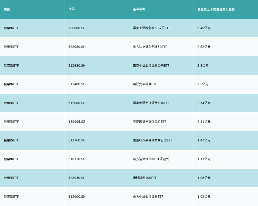Select fund name 博时科创100ETF
Screen dimensions: 258x206
145,178
